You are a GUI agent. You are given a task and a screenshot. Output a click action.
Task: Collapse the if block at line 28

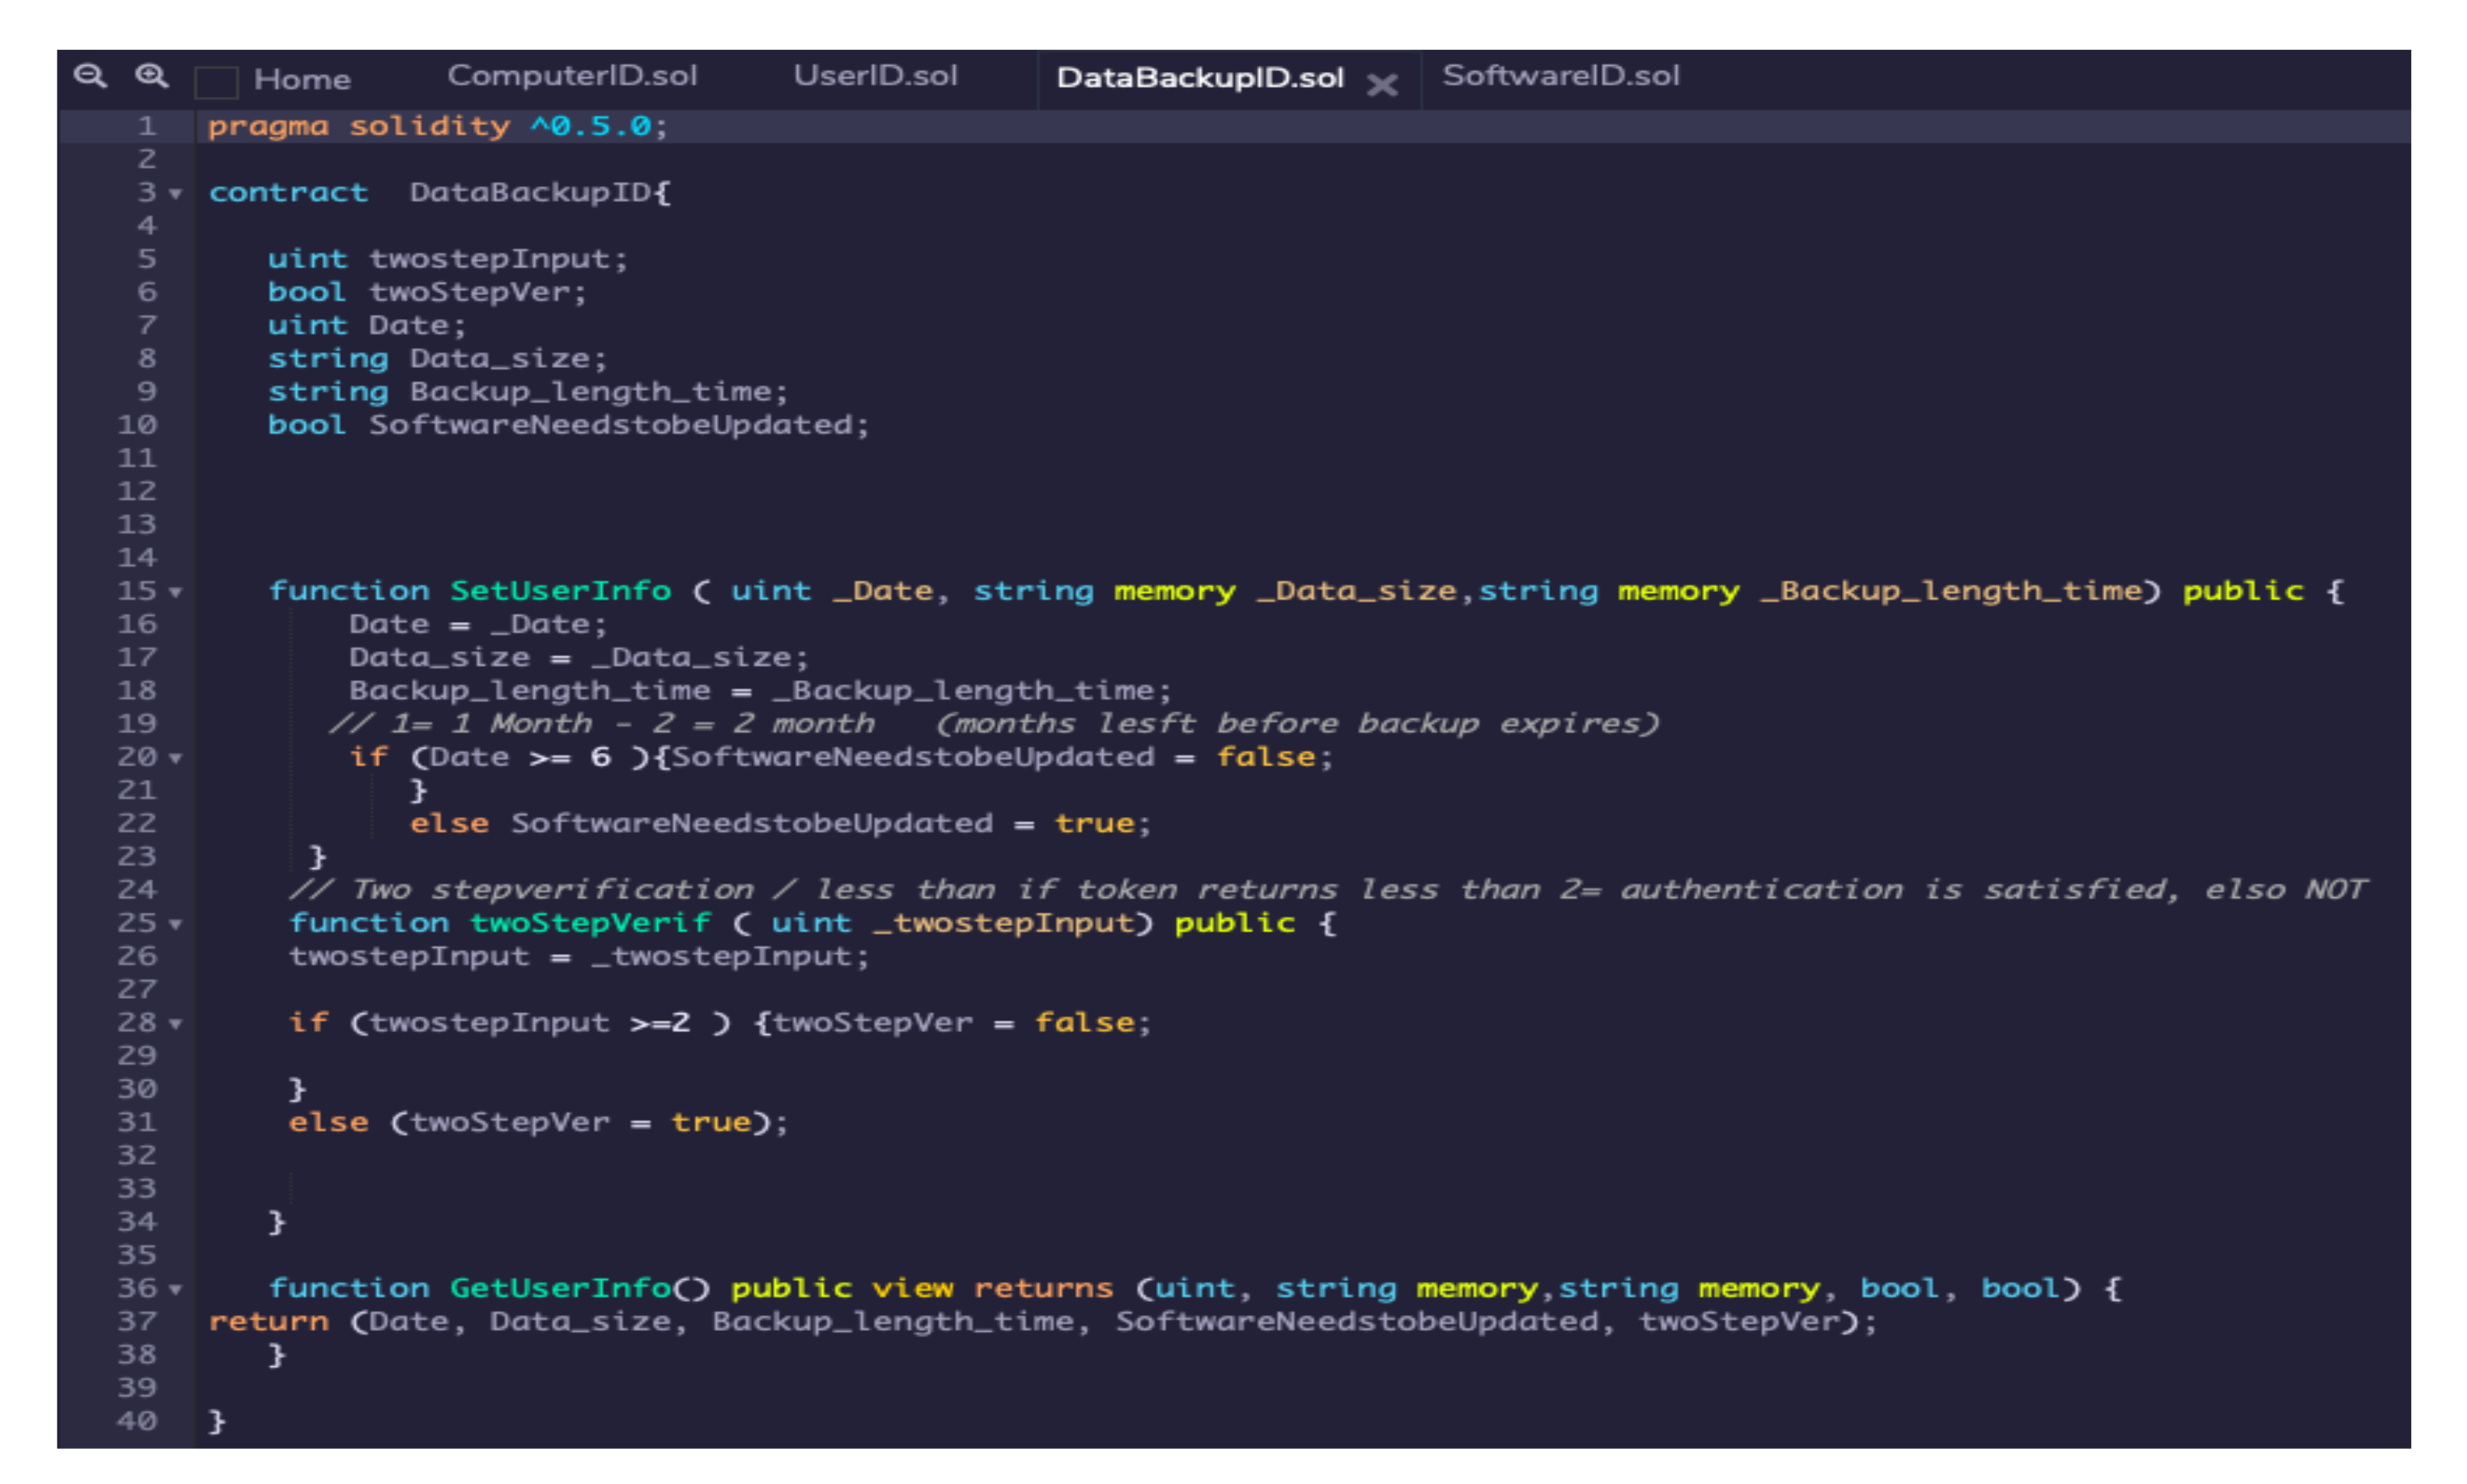coord(176,1024)
